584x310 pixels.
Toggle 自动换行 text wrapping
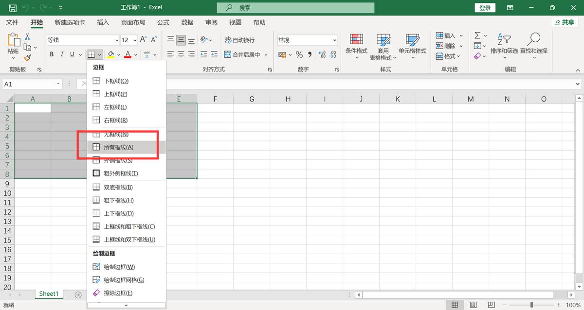pyautogui.click(x=239, y=40)
